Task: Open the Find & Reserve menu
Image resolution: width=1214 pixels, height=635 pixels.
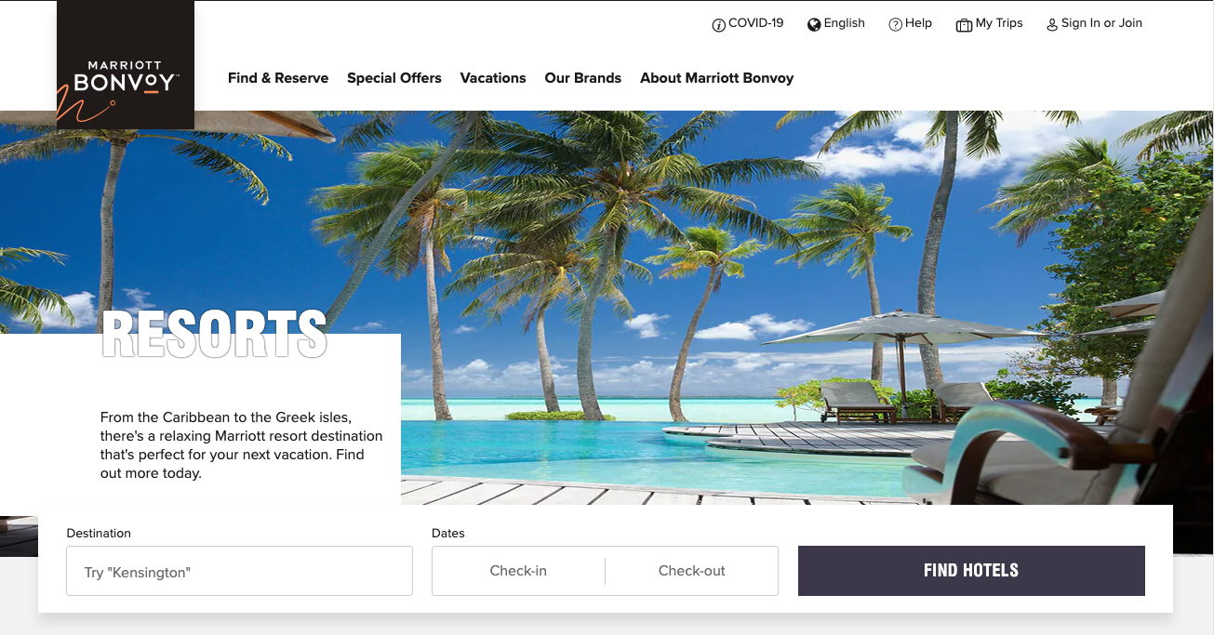Action: (278, 78)
